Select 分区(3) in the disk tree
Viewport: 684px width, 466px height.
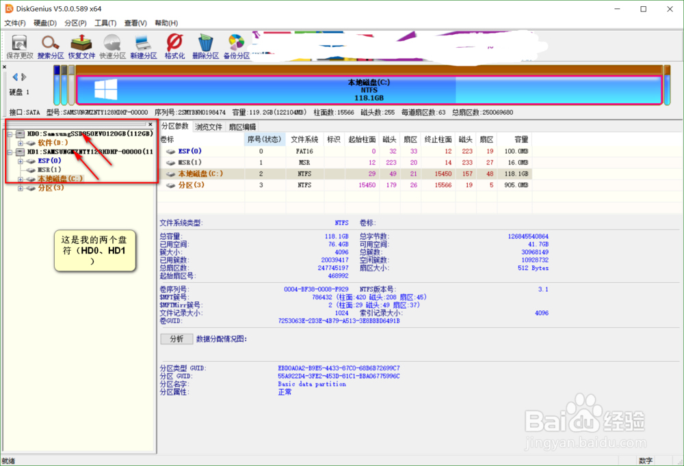[51, 188]
